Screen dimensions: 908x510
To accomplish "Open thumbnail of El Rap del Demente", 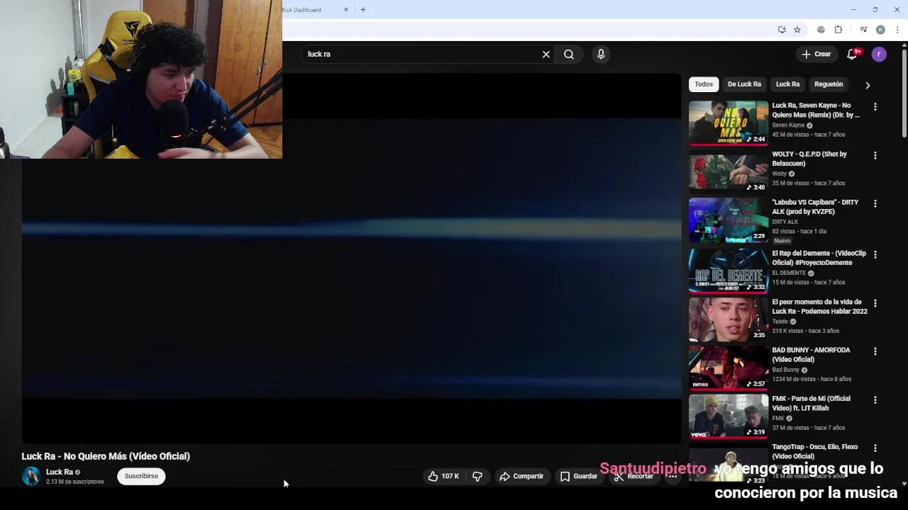I will point(729,271).
